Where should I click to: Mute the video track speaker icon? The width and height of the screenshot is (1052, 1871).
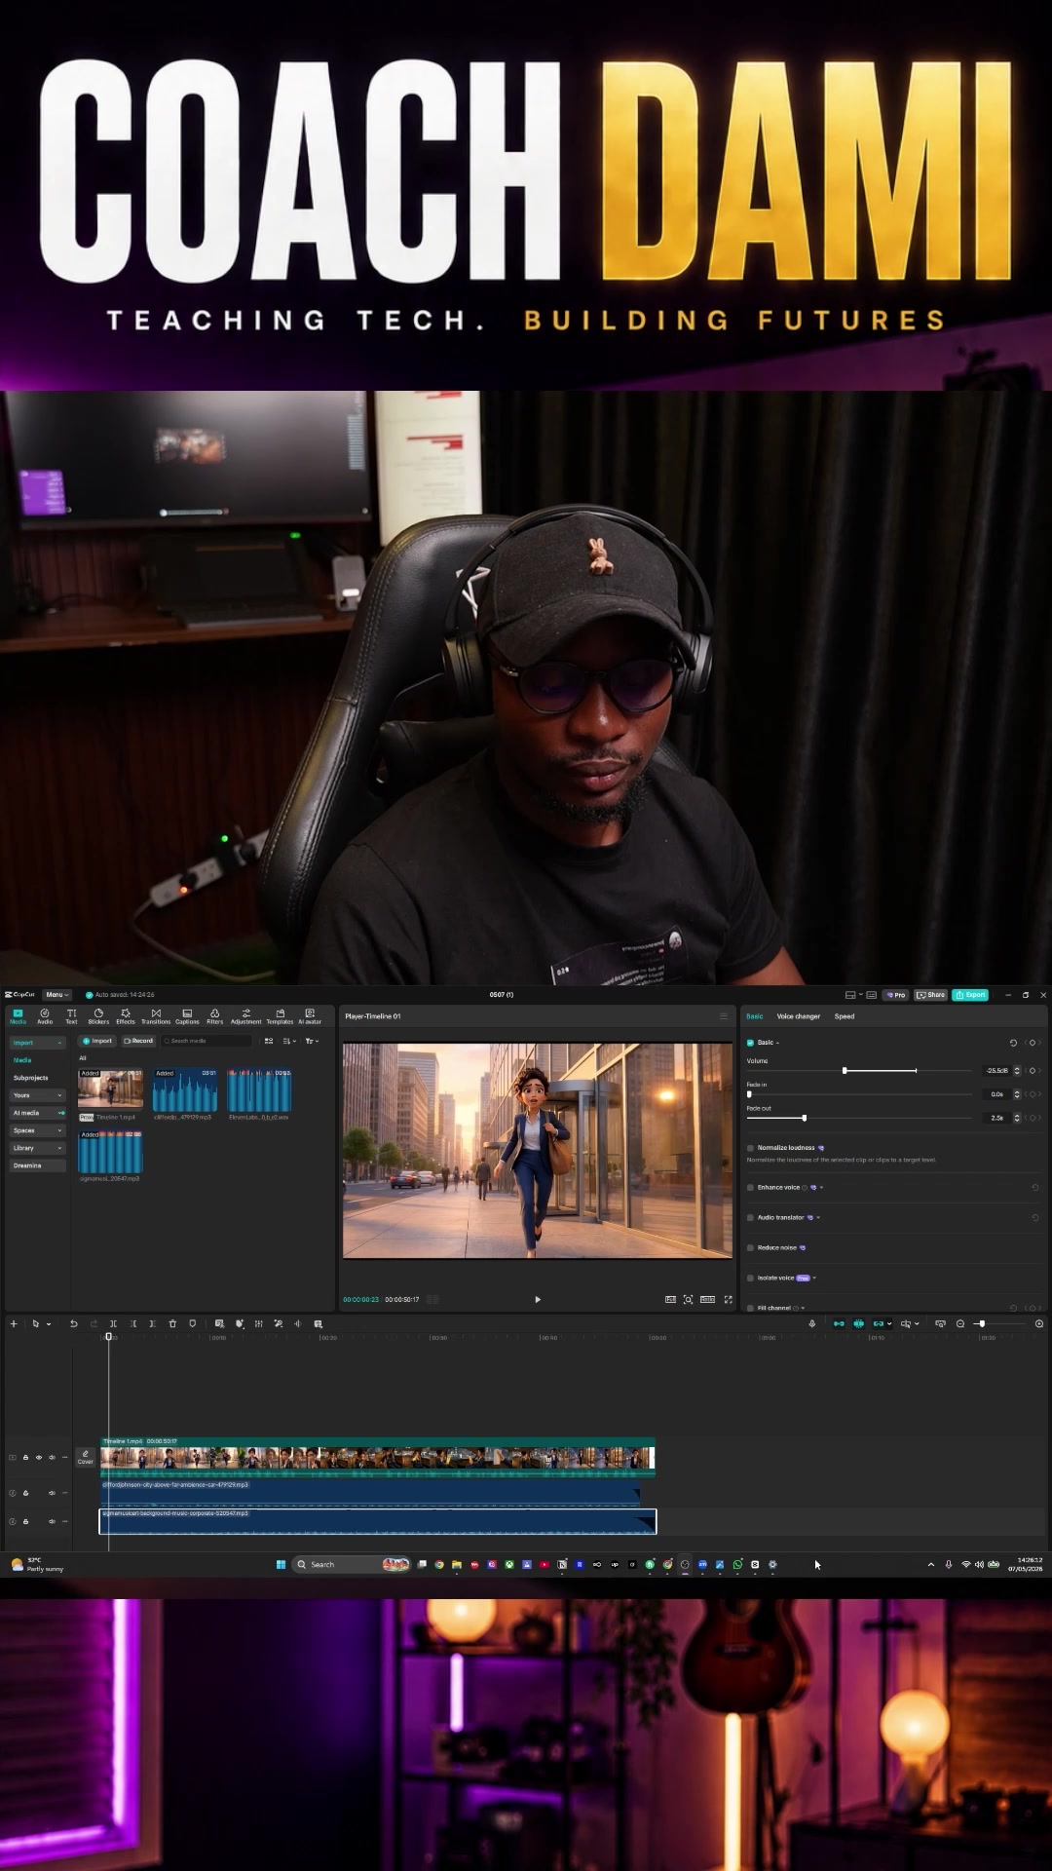click(x=52, y=1458)
